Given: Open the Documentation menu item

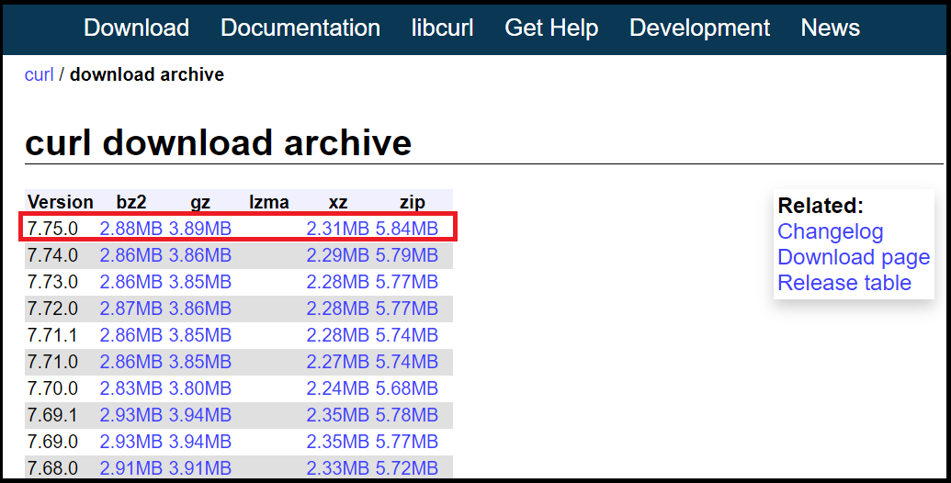Looking at the screenshot, I should (x=300, y=28).
